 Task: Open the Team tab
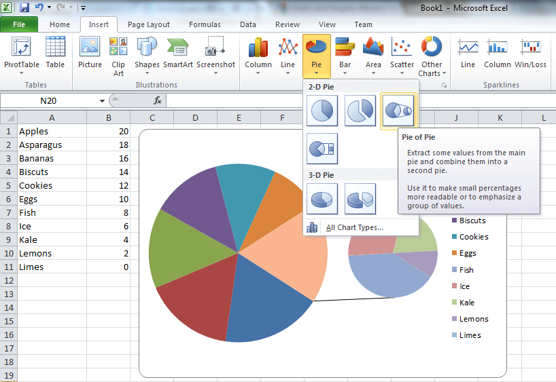(x=363, y=24)
